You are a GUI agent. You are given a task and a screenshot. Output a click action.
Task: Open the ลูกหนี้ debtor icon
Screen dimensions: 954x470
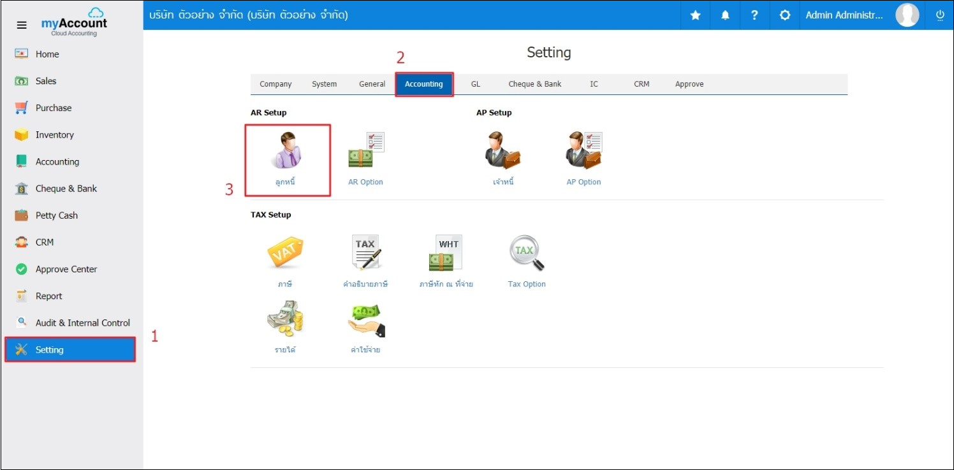[x=286, y=151]
